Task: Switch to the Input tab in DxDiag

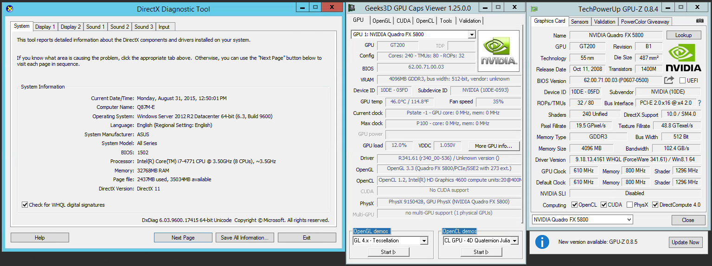Action: click(164, 27)
